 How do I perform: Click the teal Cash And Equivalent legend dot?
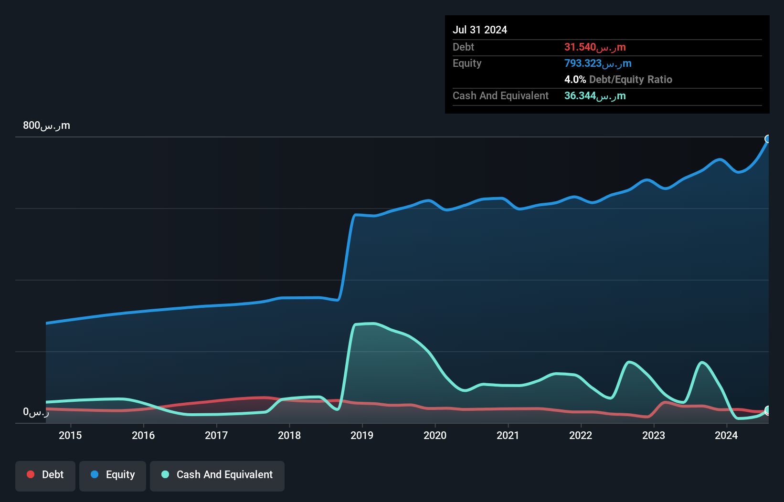pos(165,474)
